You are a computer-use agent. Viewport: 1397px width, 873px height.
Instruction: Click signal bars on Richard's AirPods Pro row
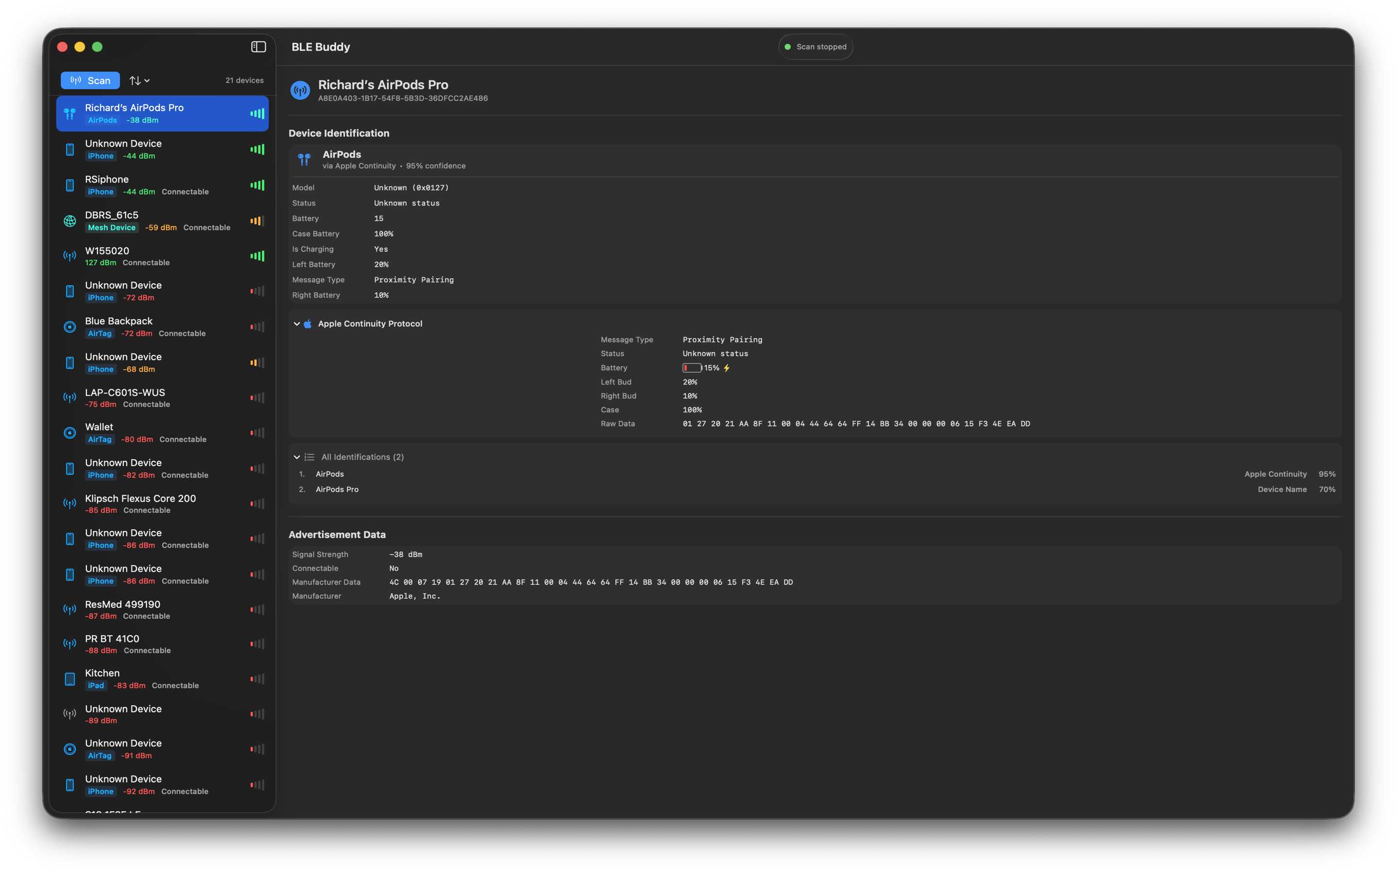coord(258,114)
